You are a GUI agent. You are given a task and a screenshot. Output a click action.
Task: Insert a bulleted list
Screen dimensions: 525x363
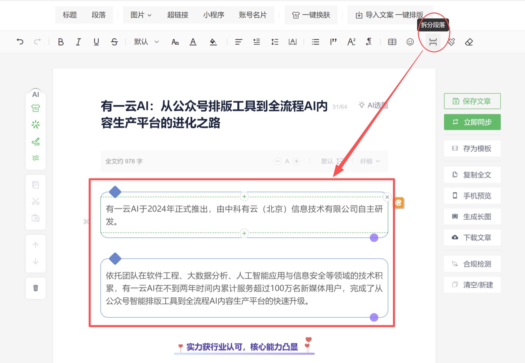pyautogui.click(x=316, y=42)
